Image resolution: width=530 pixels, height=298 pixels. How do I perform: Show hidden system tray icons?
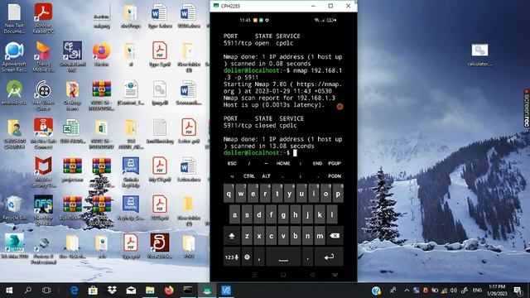coord(407,291)
